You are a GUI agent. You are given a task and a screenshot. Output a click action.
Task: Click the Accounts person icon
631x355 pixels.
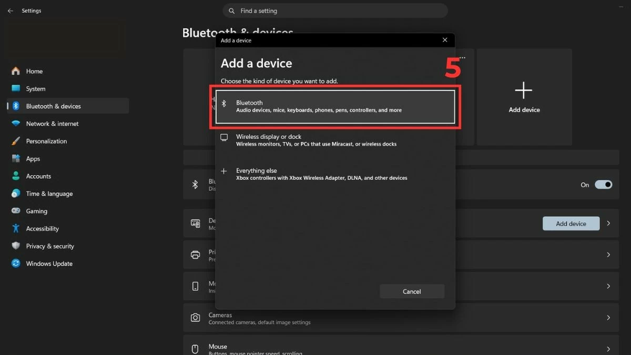click(x=16, y=176)
